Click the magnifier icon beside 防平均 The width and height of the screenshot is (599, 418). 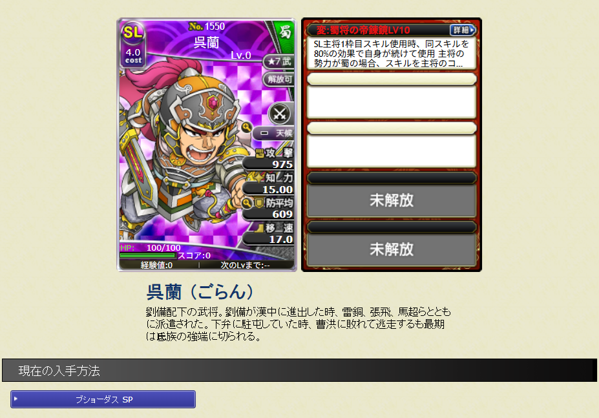pos(246,203)
